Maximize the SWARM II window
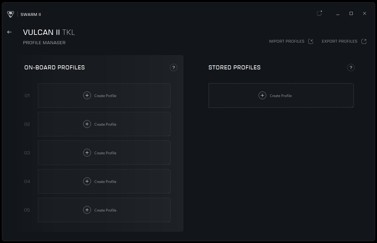 351,13
